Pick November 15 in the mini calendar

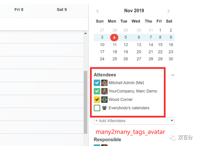tap(160, 45)
